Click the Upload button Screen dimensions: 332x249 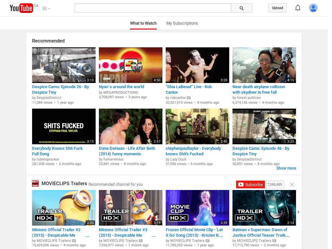click(277, 7)
